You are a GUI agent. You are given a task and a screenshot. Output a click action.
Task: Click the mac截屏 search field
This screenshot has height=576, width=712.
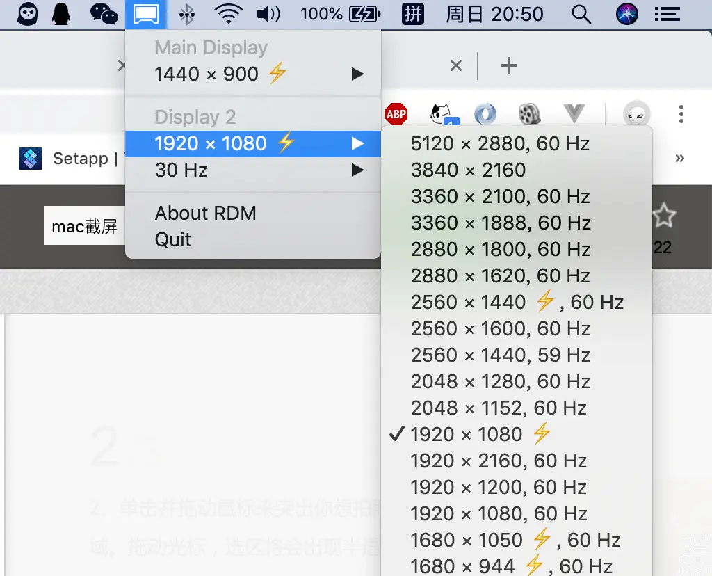point(84,226)
